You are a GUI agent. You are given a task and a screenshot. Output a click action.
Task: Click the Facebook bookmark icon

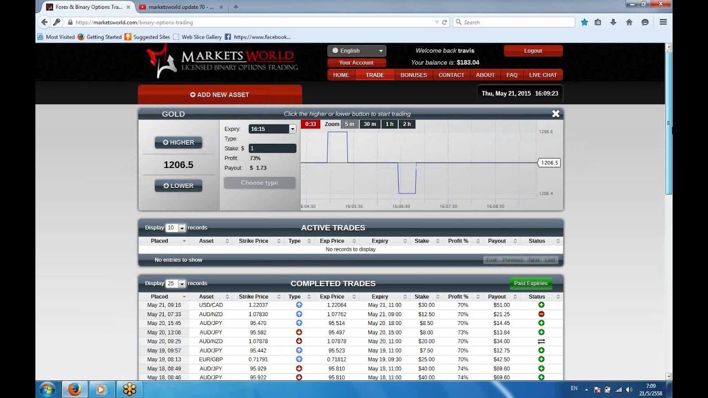[227, 37]
